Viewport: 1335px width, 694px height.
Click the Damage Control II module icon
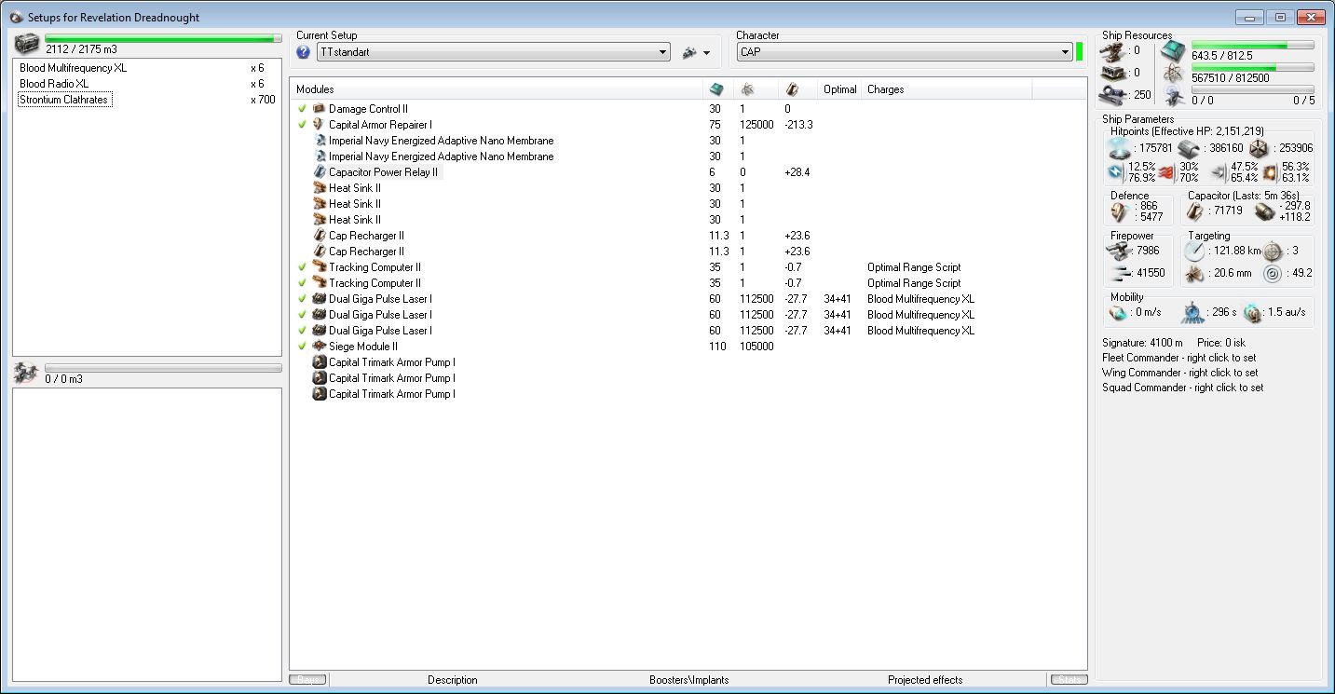point(319,109)
